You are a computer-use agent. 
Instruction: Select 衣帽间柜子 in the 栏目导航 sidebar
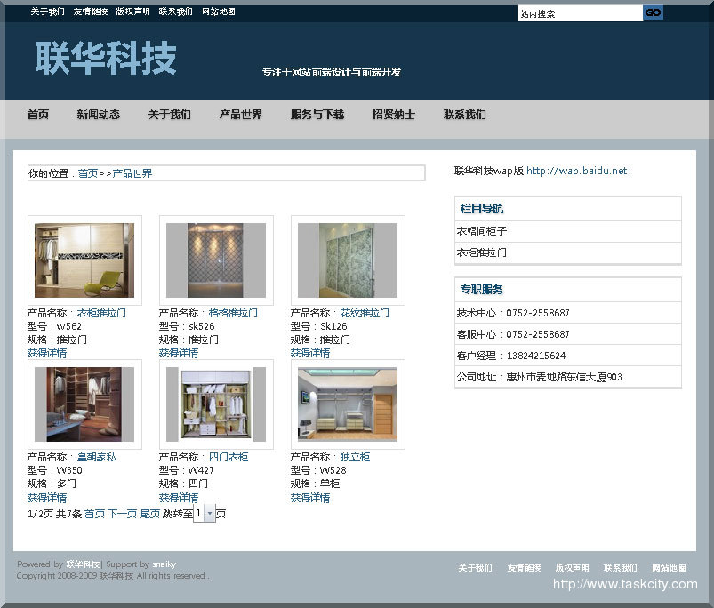(482, 231)
